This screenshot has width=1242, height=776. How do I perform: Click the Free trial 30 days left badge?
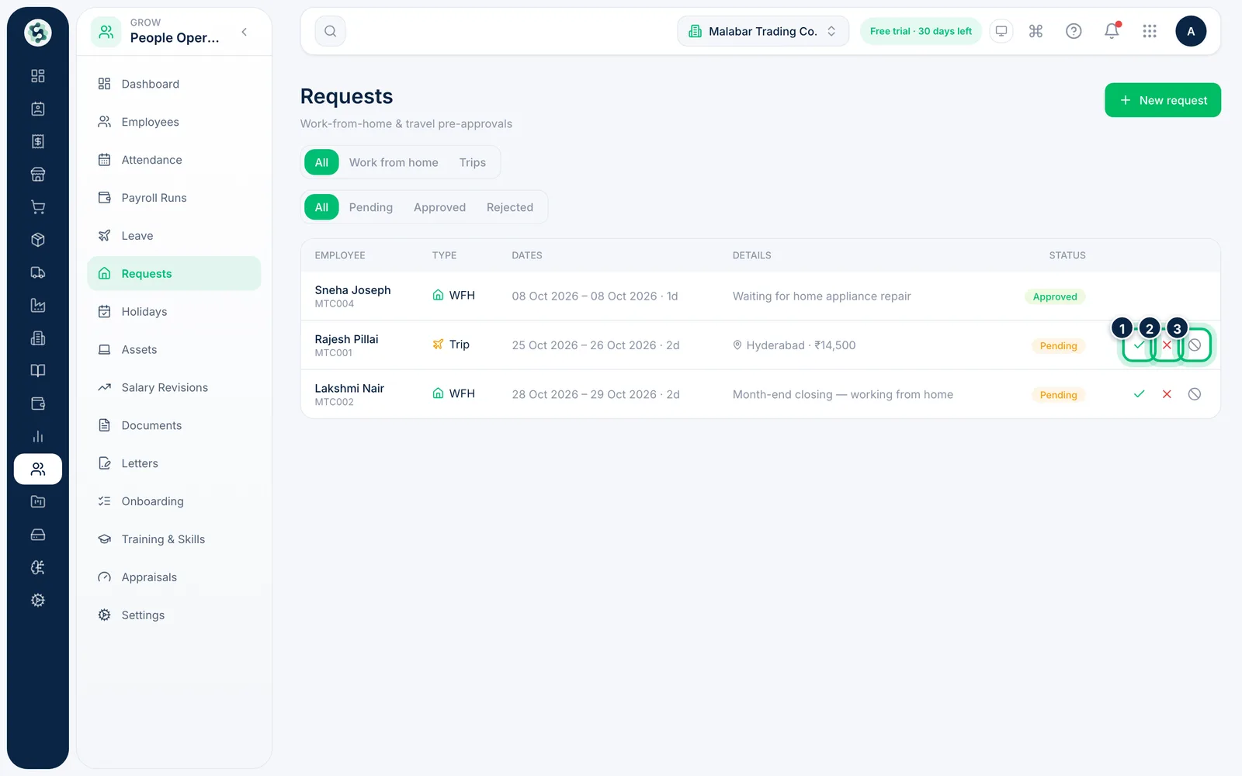pos(921,31)
